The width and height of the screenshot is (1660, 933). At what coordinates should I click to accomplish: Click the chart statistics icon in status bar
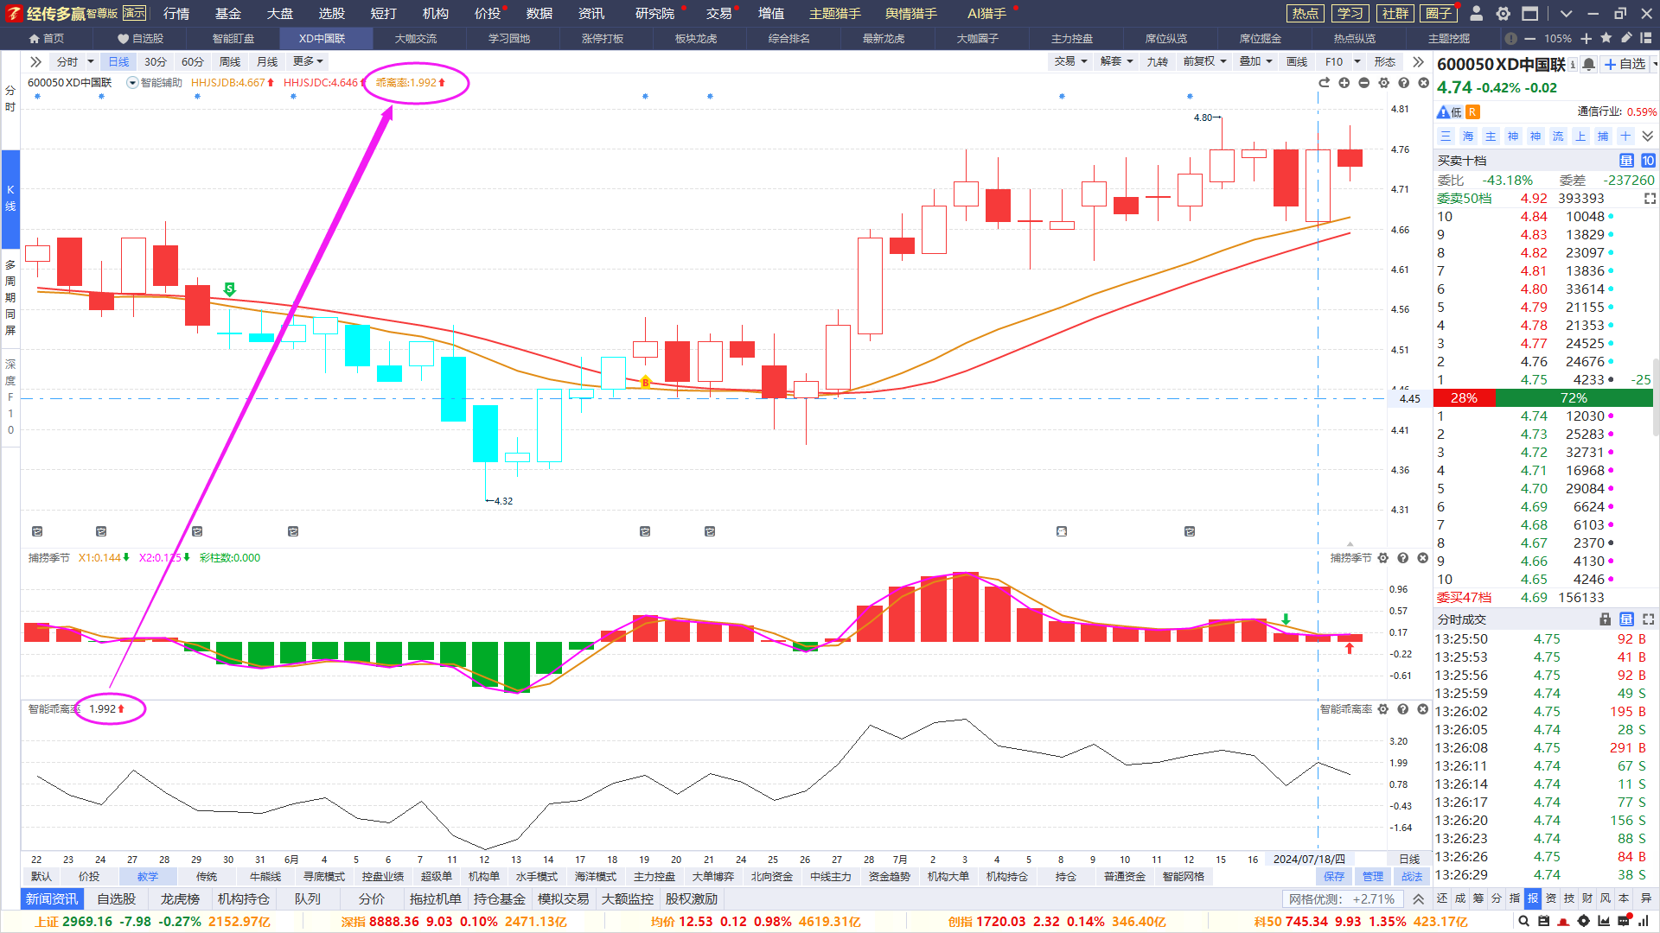coord(1604,922)
